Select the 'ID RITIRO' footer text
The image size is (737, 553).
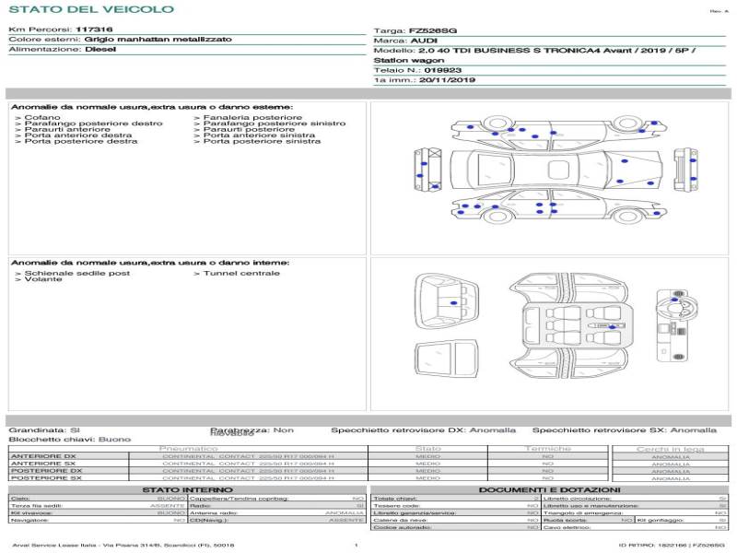[x=672, y=545]
